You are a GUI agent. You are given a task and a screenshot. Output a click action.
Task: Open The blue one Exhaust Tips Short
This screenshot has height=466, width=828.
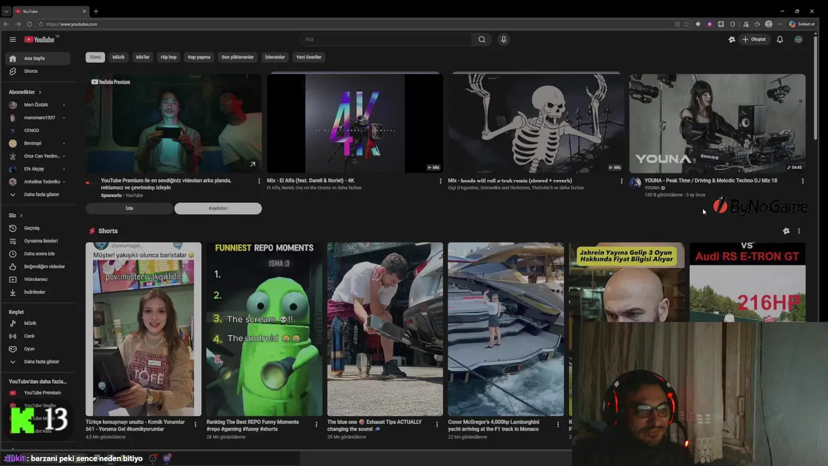(385, 329)
